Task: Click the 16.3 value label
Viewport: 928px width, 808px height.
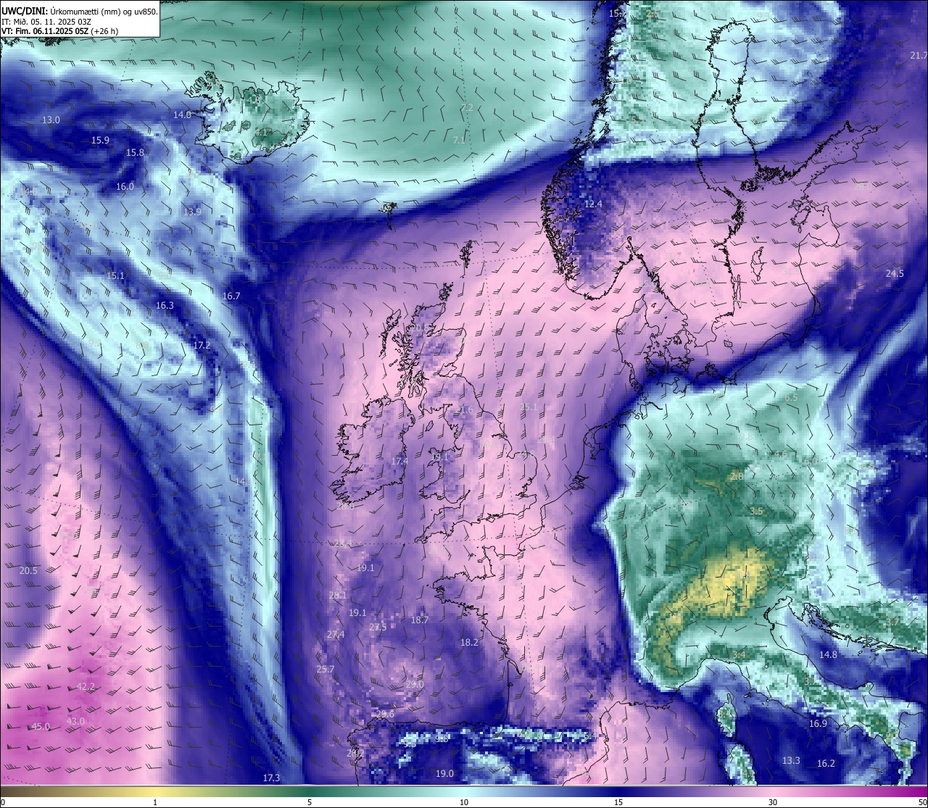Action: tap(165, 305)
